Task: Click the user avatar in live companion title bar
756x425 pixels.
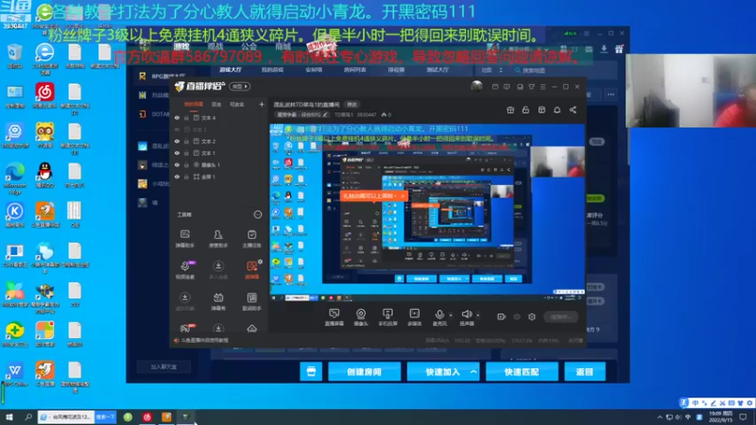Action: [x=476, y=86]
